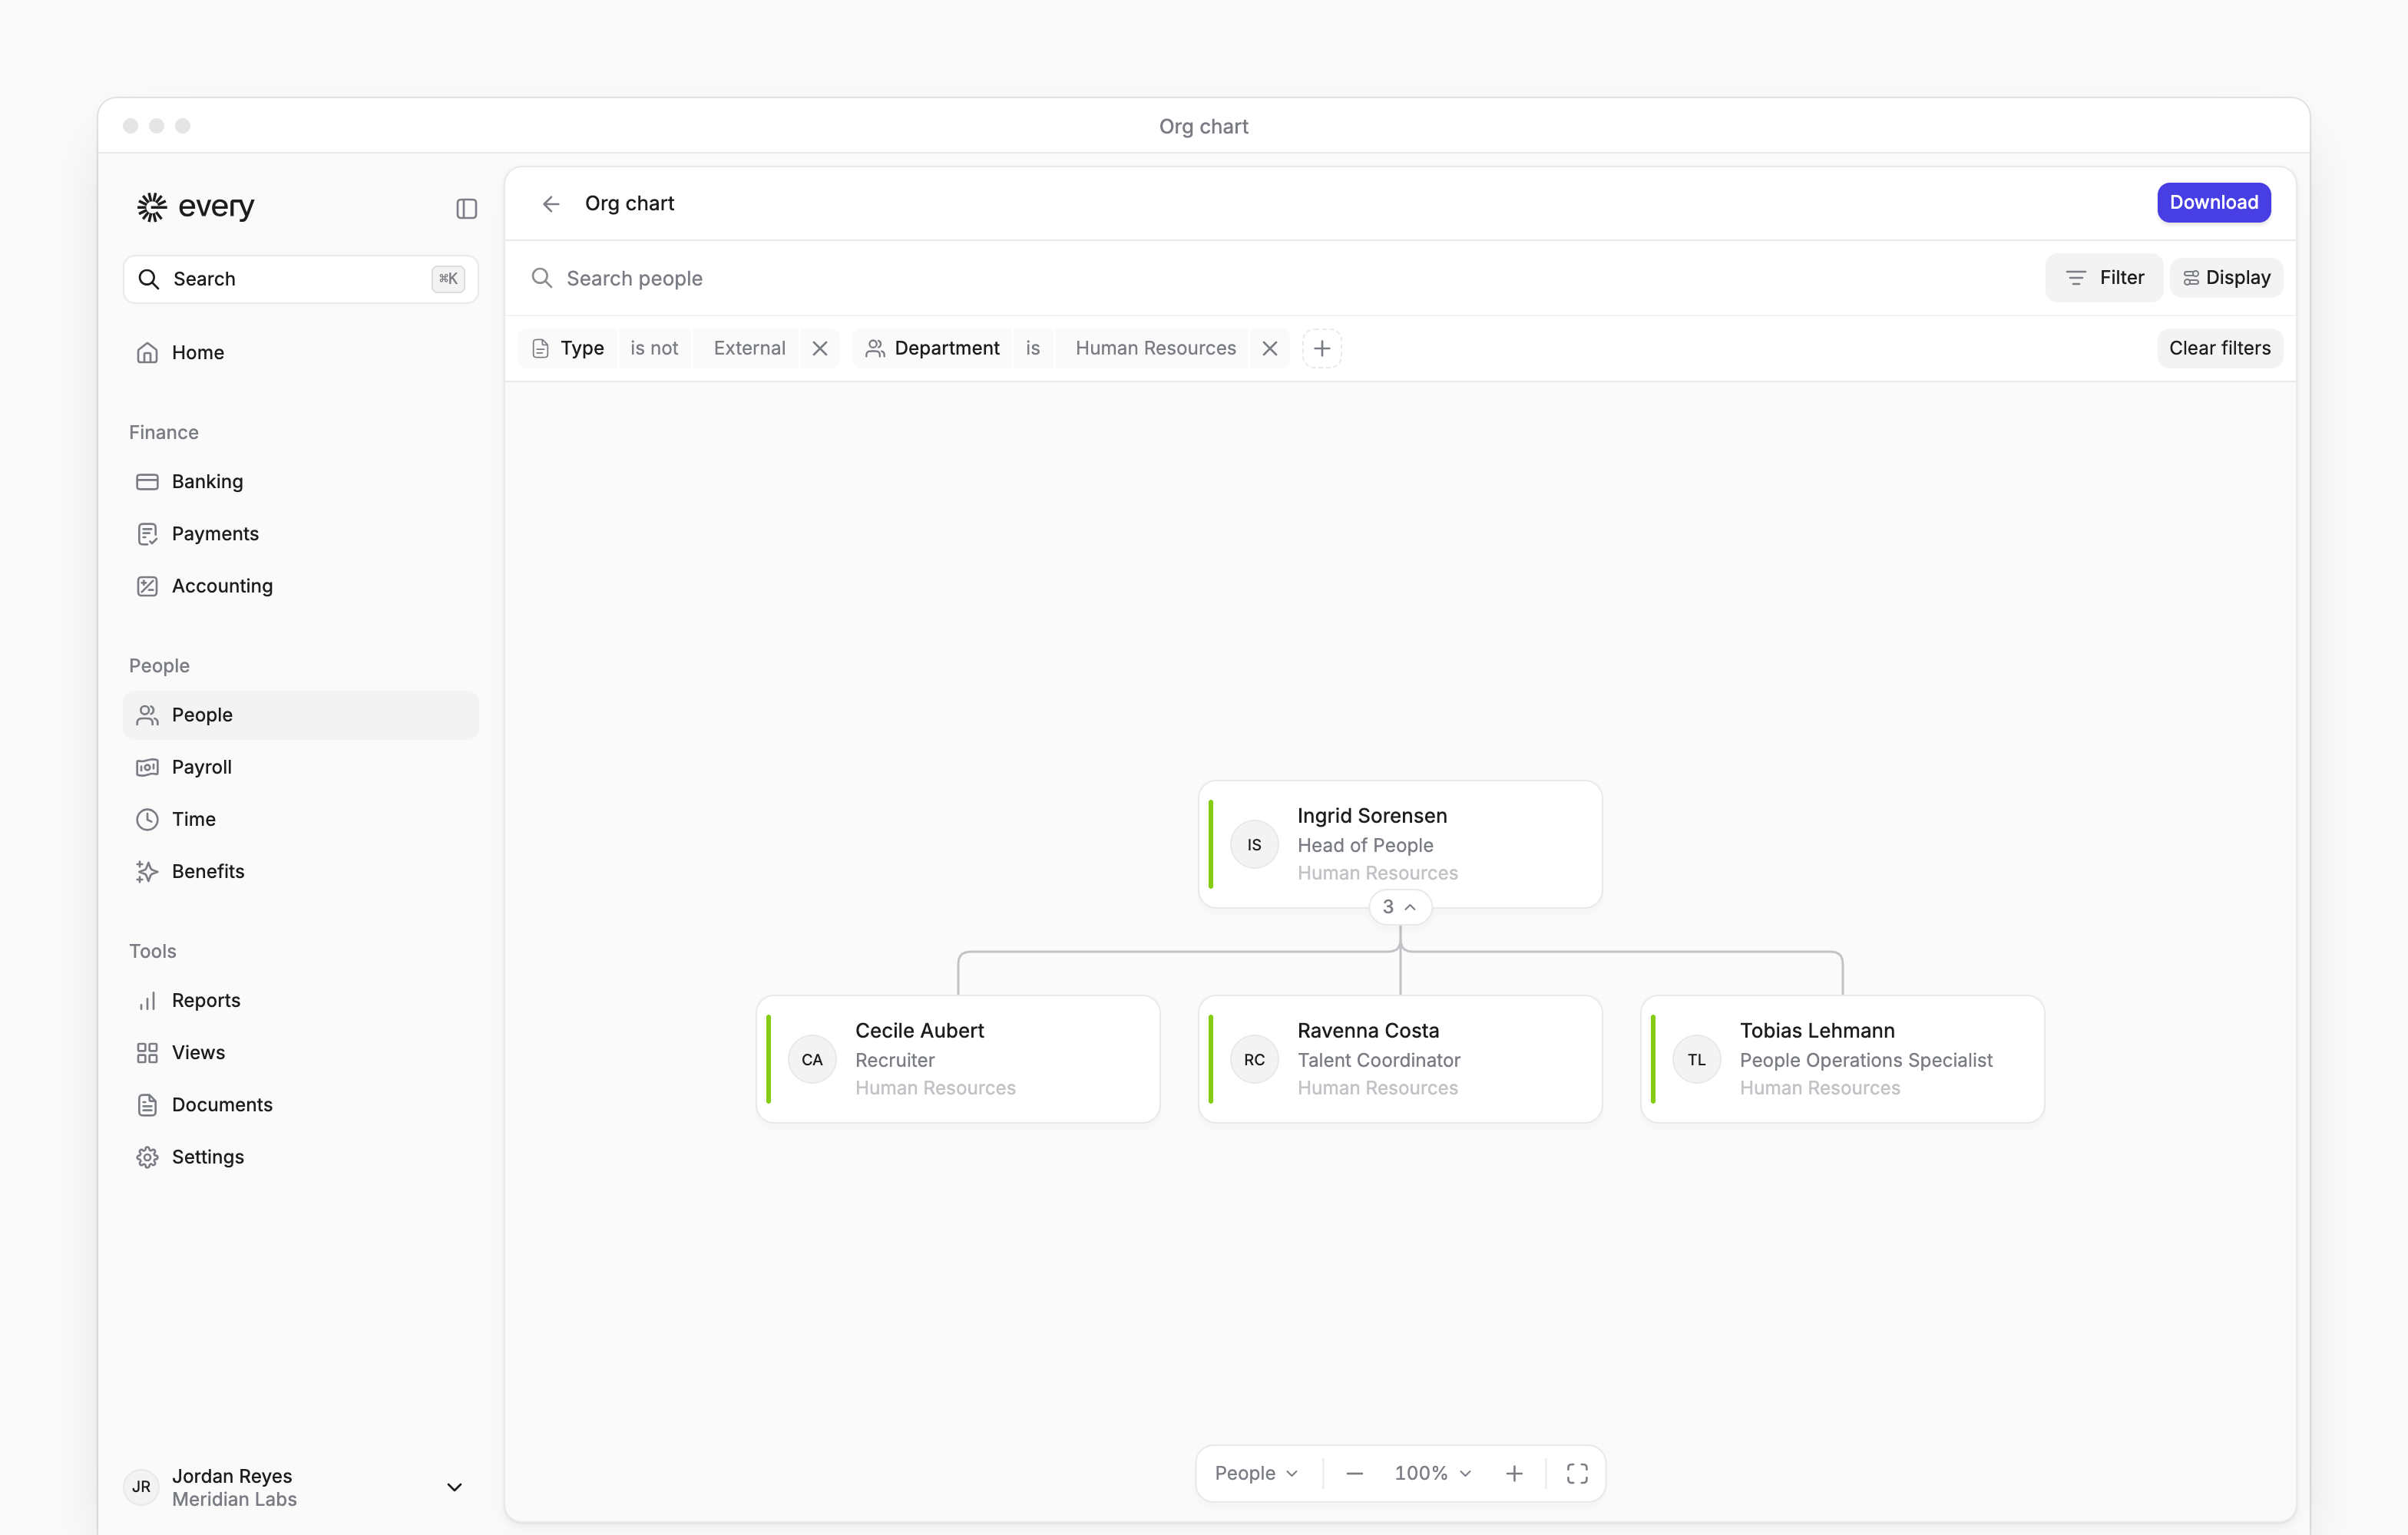
Task: Open Documents tool
Action: tap(301, 1104)
